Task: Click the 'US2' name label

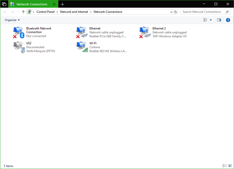Action: pos(29,43)
